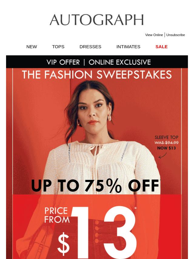Click the SLEEVE TOP product label
Image resolution: width=194 pixels, height=259 pixels.
tap(166, 137)
